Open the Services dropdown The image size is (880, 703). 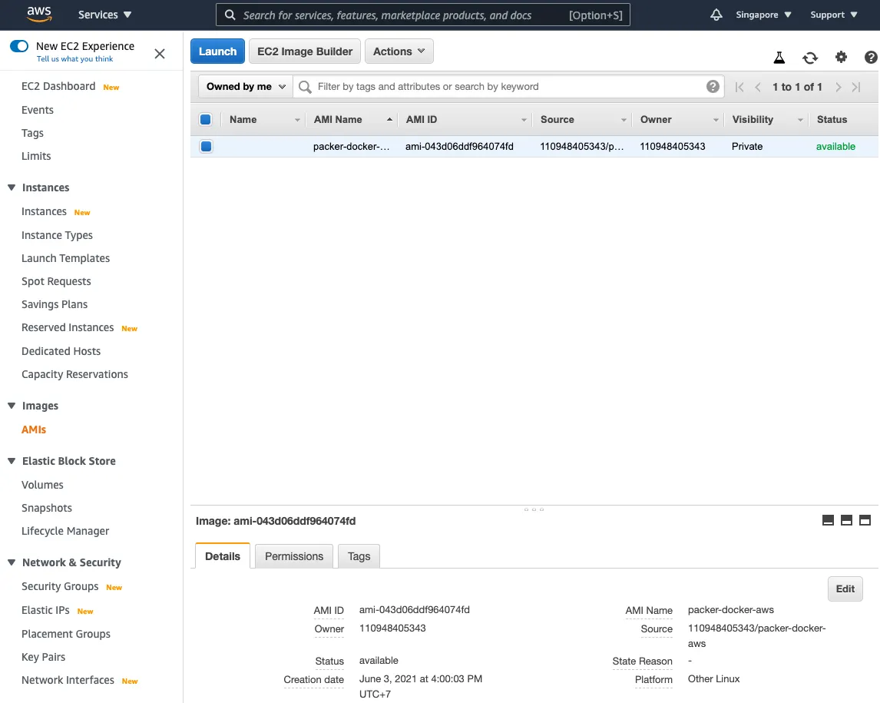pyautogui.click(x=104, y=15)
